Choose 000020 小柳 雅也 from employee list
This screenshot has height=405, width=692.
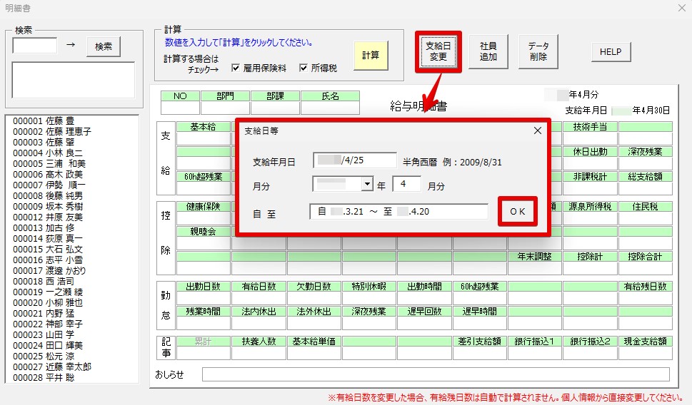pos(49,302)
